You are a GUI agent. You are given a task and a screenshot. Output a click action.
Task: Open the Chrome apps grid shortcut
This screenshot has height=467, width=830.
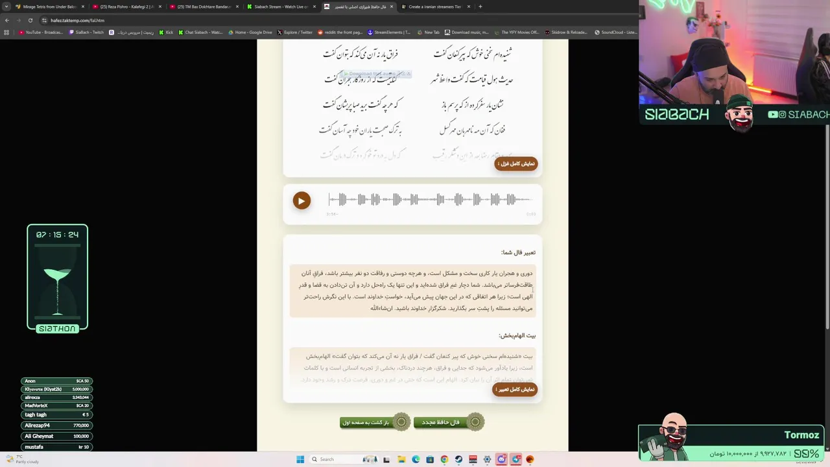pos(7,32)
